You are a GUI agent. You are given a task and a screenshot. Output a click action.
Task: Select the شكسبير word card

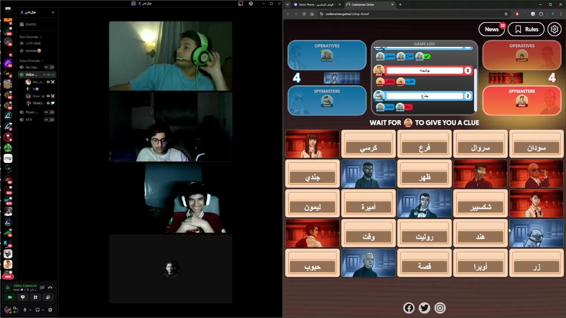point(480,203)
